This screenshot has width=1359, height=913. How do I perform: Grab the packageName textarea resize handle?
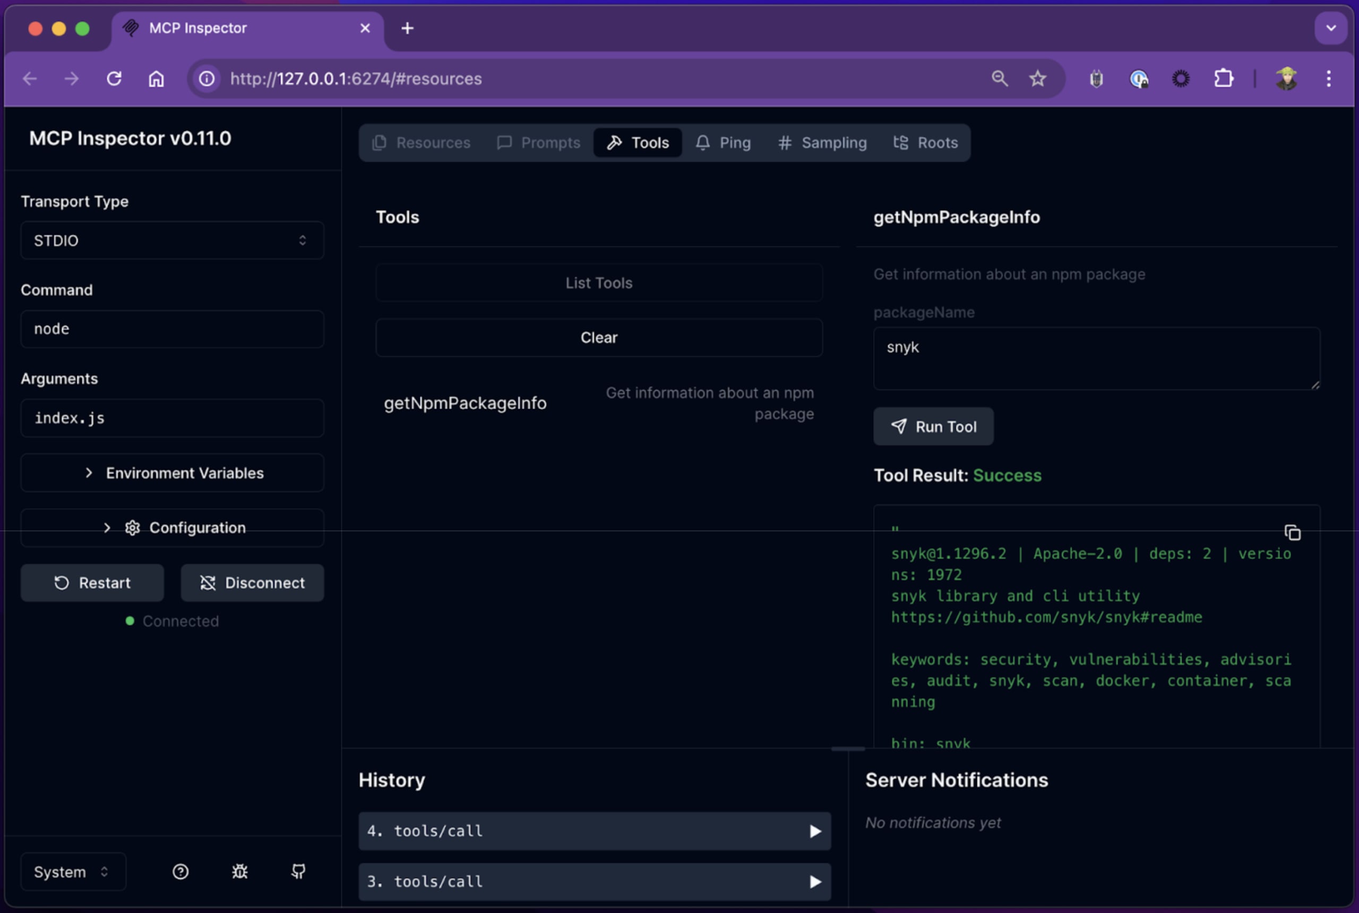1315,385
